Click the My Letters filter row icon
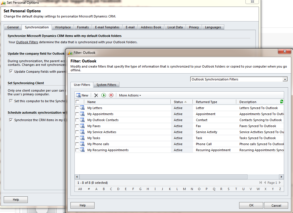293x213 pixels. coord(82,108)
